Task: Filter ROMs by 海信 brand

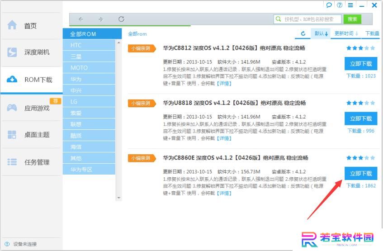Action: tap(89, 147)
